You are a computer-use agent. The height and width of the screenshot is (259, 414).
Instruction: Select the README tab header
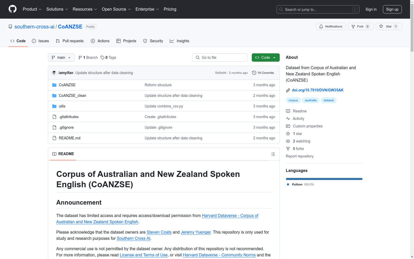(63, 154)
